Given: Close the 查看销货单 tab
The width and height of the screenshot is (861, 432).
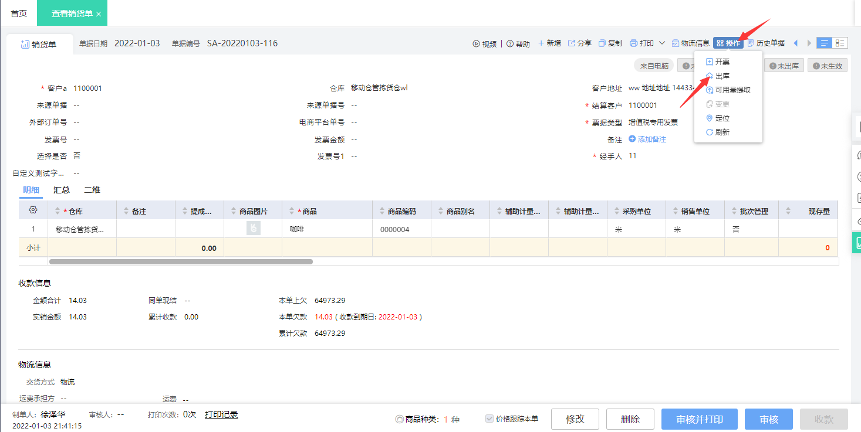Looking at the screenshot, I should pos(99,14).
